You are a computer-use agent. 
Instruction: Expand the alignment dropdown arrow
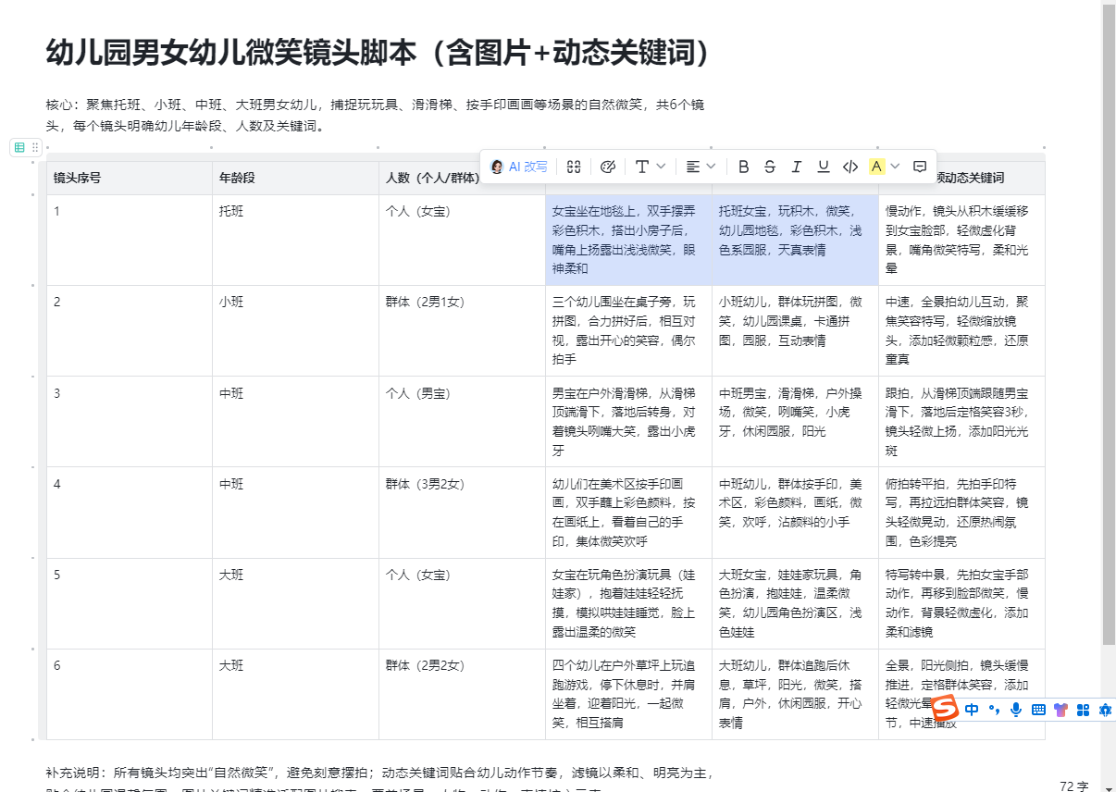(x=711, y=167)
